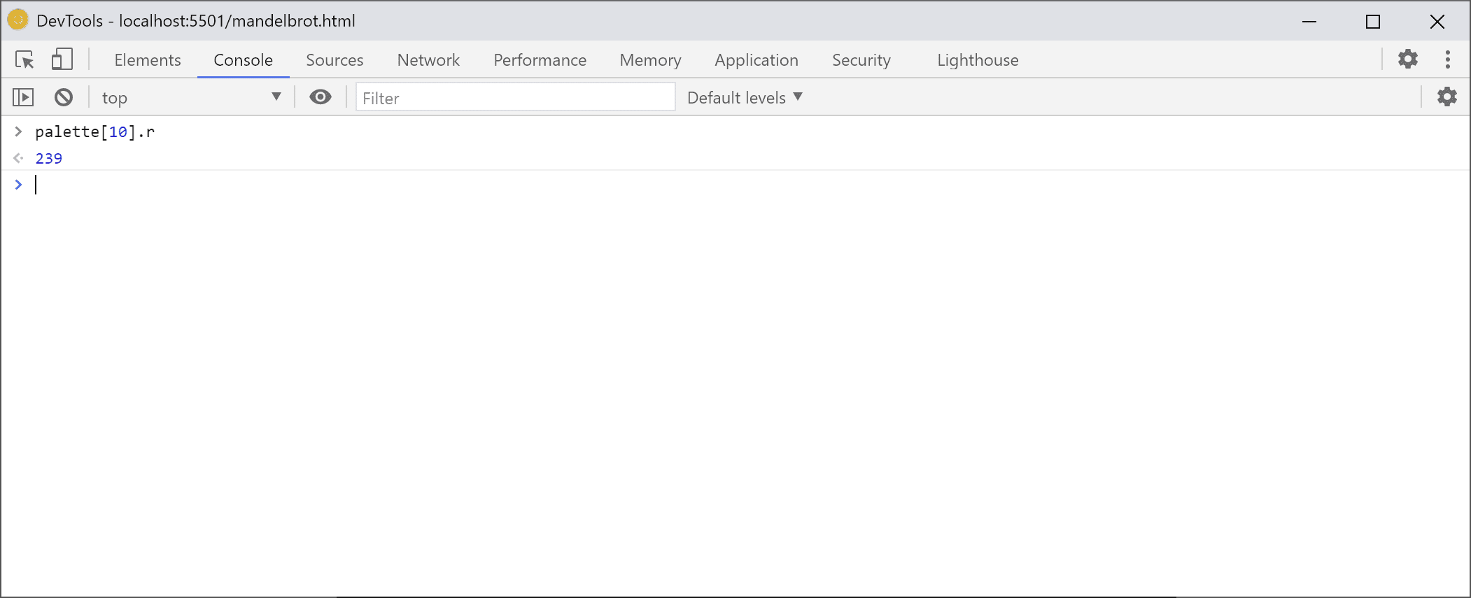This screenshot has width=1471, height=598.
Task: Click the clear console icon
Action: [x=63, y=97]
